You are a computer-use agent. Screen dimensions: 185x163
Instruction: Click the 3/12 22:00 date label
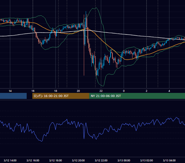click(x=101, y=160)
